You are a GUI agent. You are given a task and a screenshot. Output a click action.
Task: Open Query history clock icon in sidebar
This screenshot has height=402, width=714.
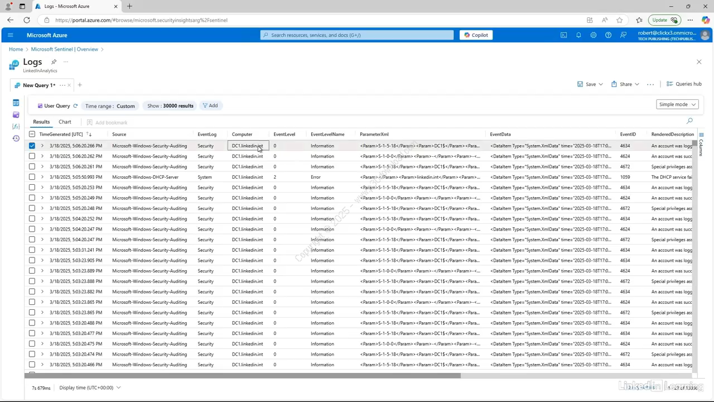coord(16,138)
